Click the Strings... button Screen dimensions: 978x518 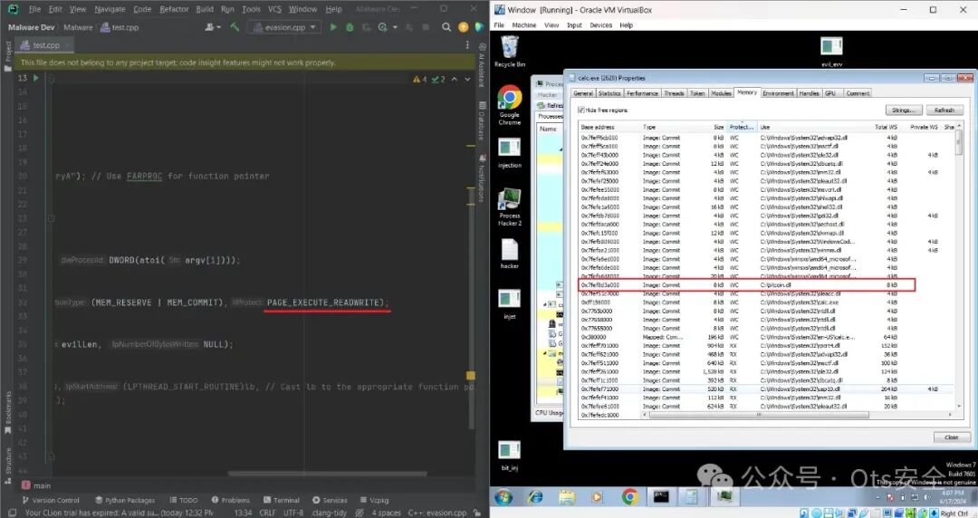pyautogui.click(x=903, y=110)
